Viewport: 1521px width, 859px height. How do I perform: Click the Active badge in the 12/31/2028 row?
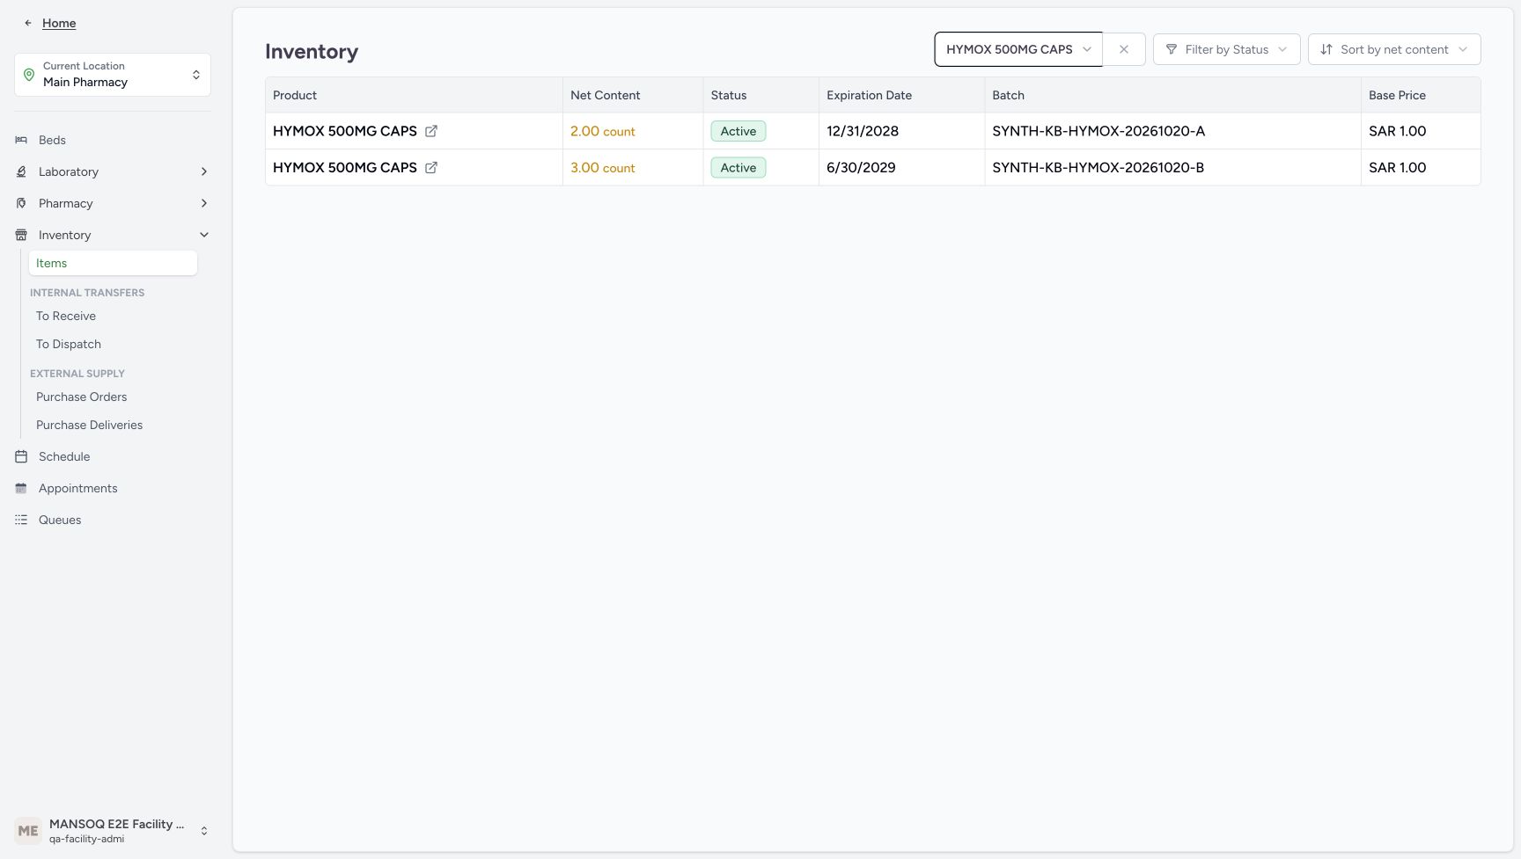(738, 131)
